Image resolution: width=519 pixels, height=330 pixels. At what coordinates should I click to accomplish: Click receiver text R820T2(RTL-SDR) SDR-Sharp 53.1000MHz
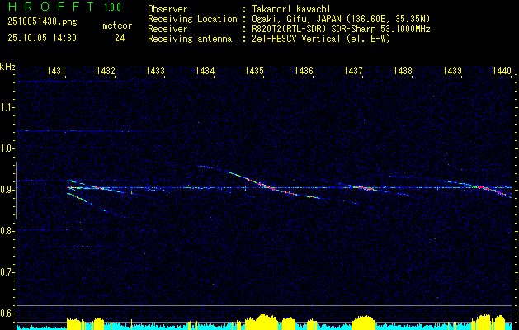341,29
